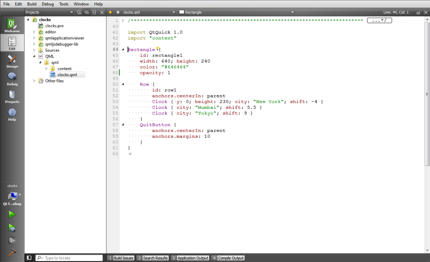This screenshot has height=262, width=430.
Task: Click the collapsed comment '...*/' box
Action: pos(379,20)
